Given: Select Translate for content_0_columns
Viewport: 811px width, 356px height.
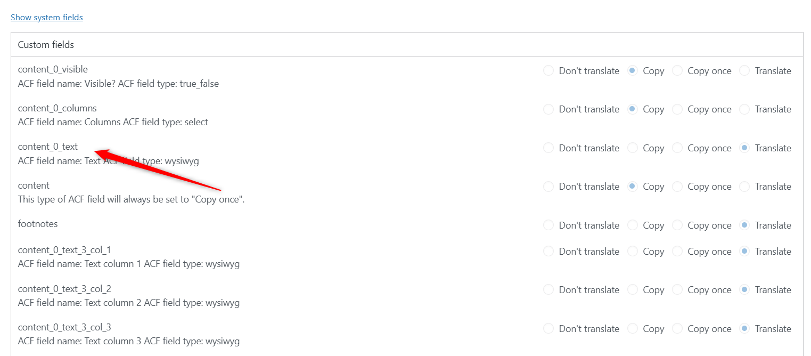Looking at the screenshot, I should [744, 109].
